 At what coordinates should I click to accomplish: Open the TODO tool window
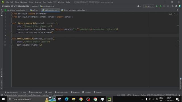tap(49, 92)
